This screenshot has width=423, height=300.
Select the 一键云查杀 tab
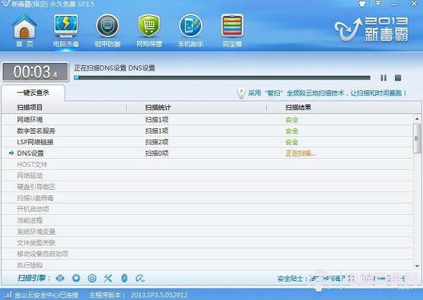(x=33, y=93)
